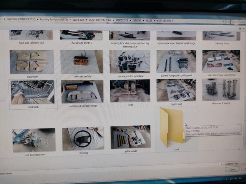
Task: Select the 'absorber & spring' thumbnail
Action: [221, 89]
